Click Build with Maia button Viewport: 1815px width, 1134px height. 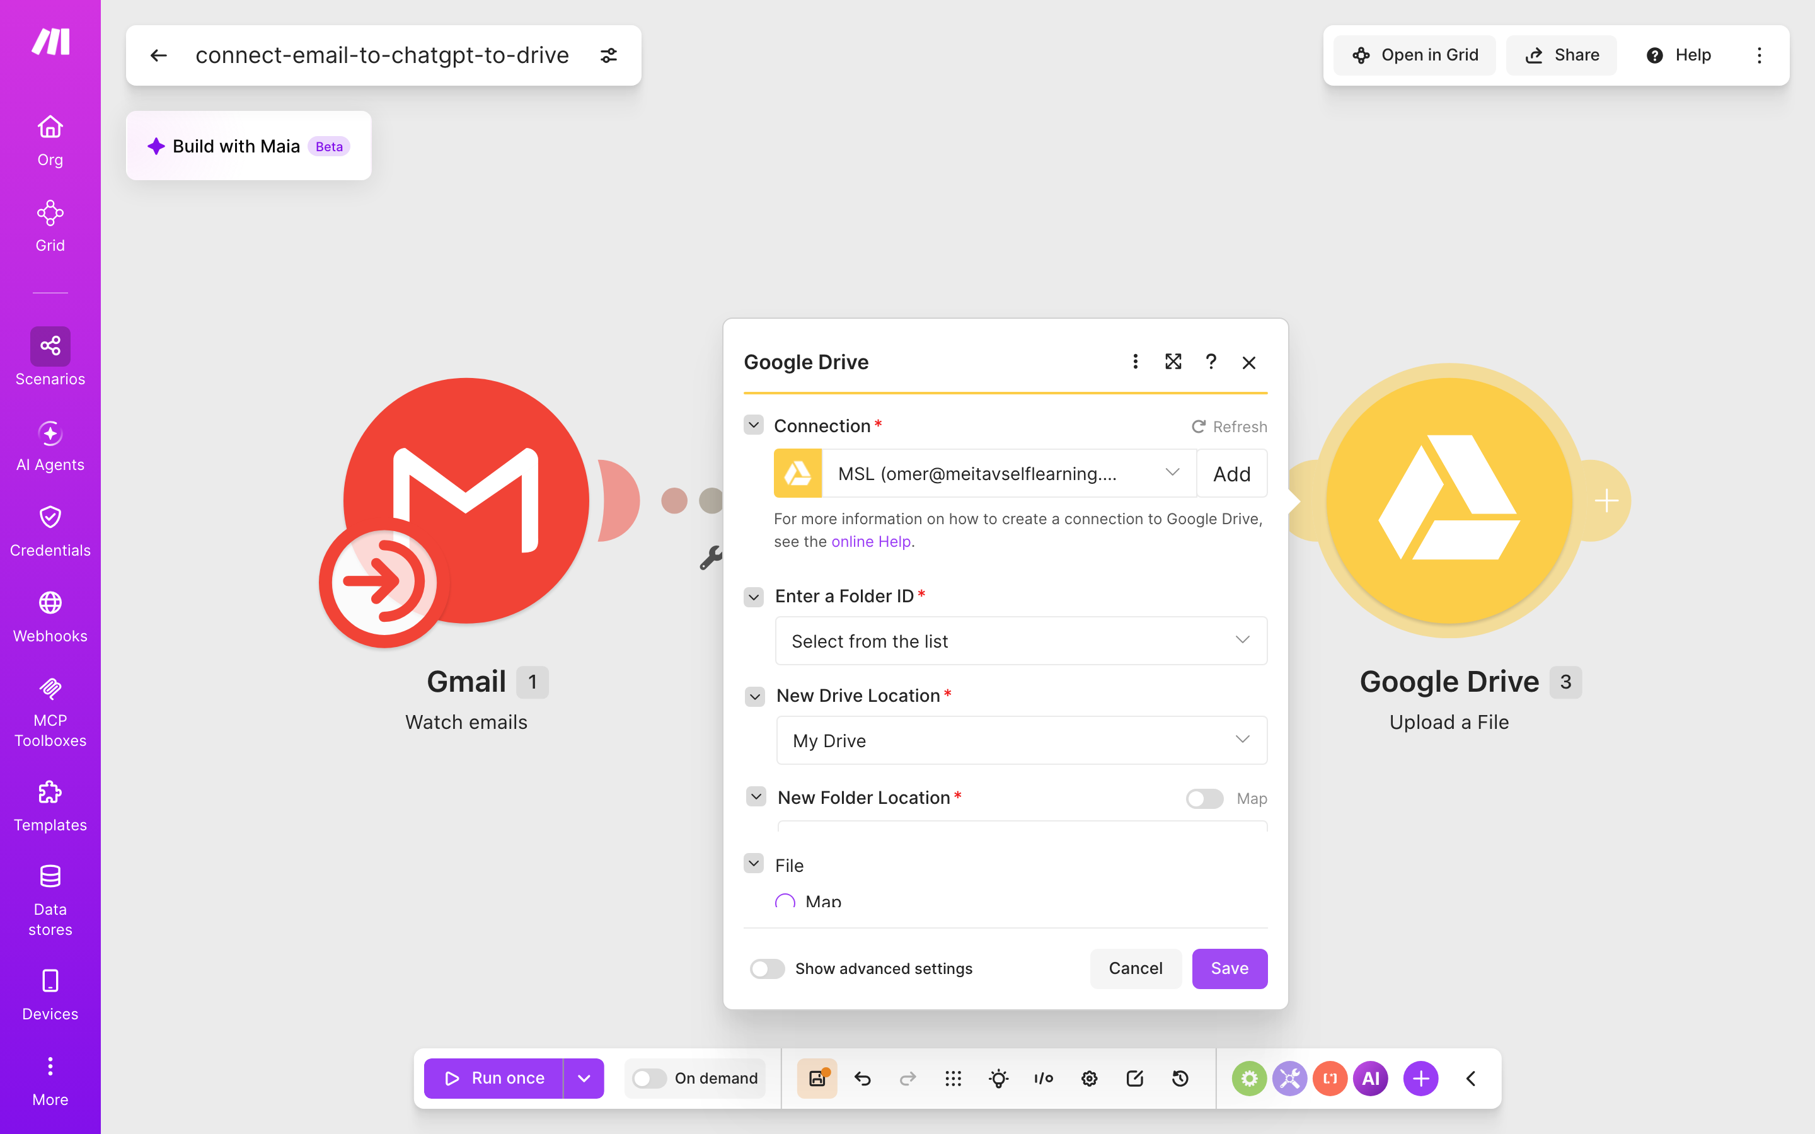coord(249,146)
